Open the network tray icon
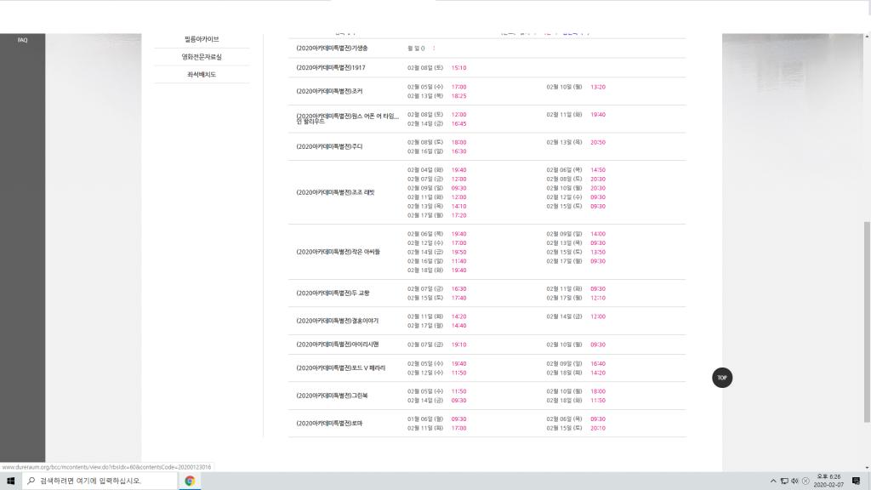The width and height of the screenshot is (871, 490). (x=784, y=481)
